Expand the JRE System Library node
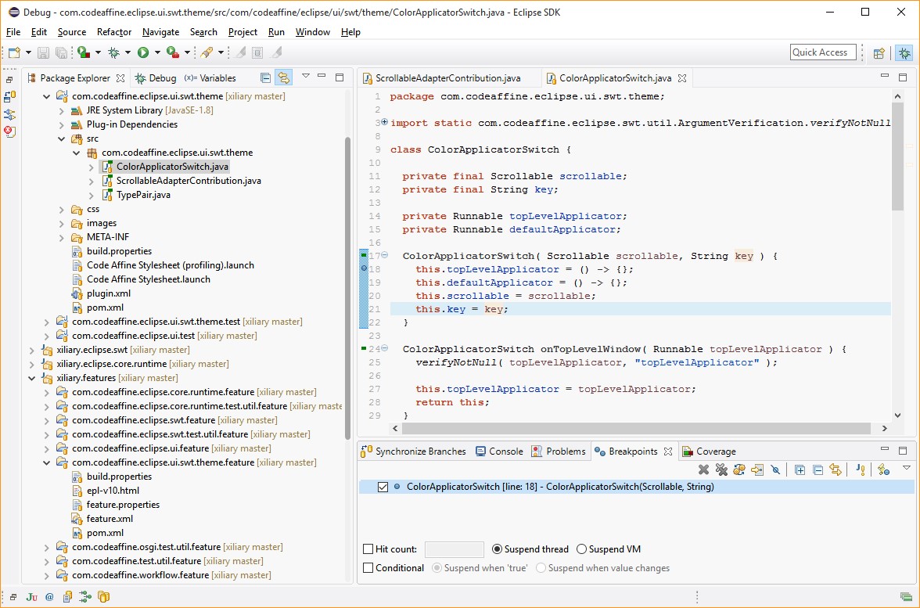The height and width of the screenshot is (608, 920). tap(61, 110)
